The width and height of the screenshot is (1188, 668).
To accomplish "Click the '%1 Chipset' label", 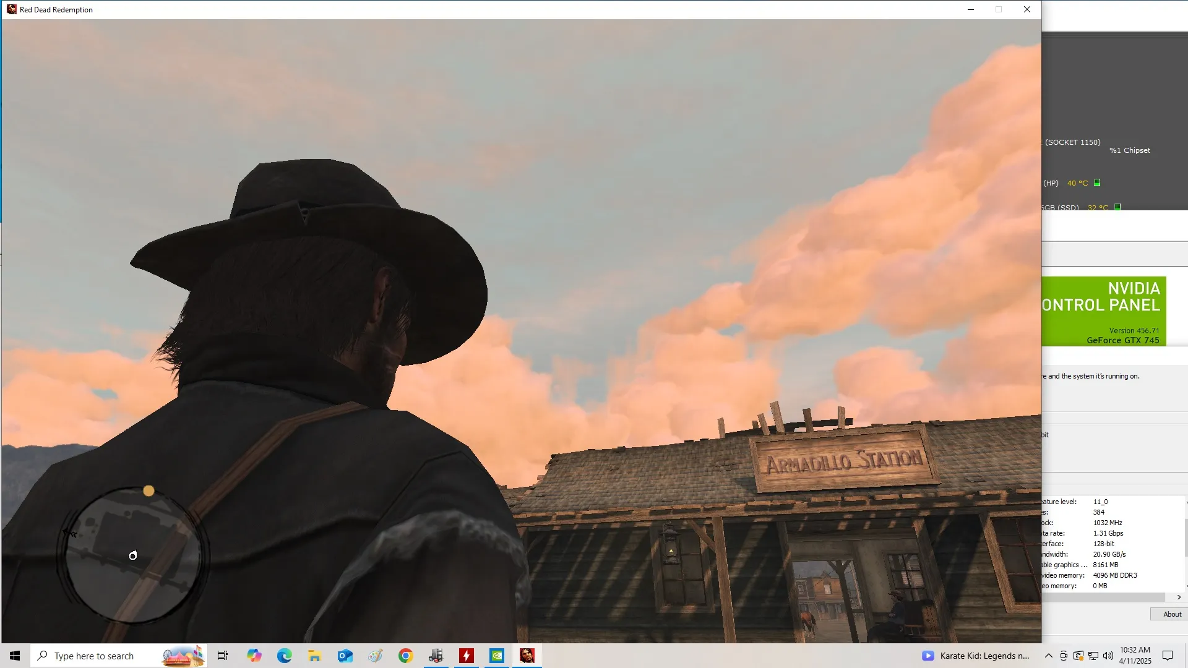I will coord(1130,150).
